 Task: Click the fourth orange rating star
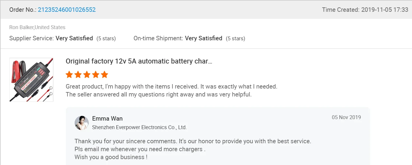(x=96, y=74)
